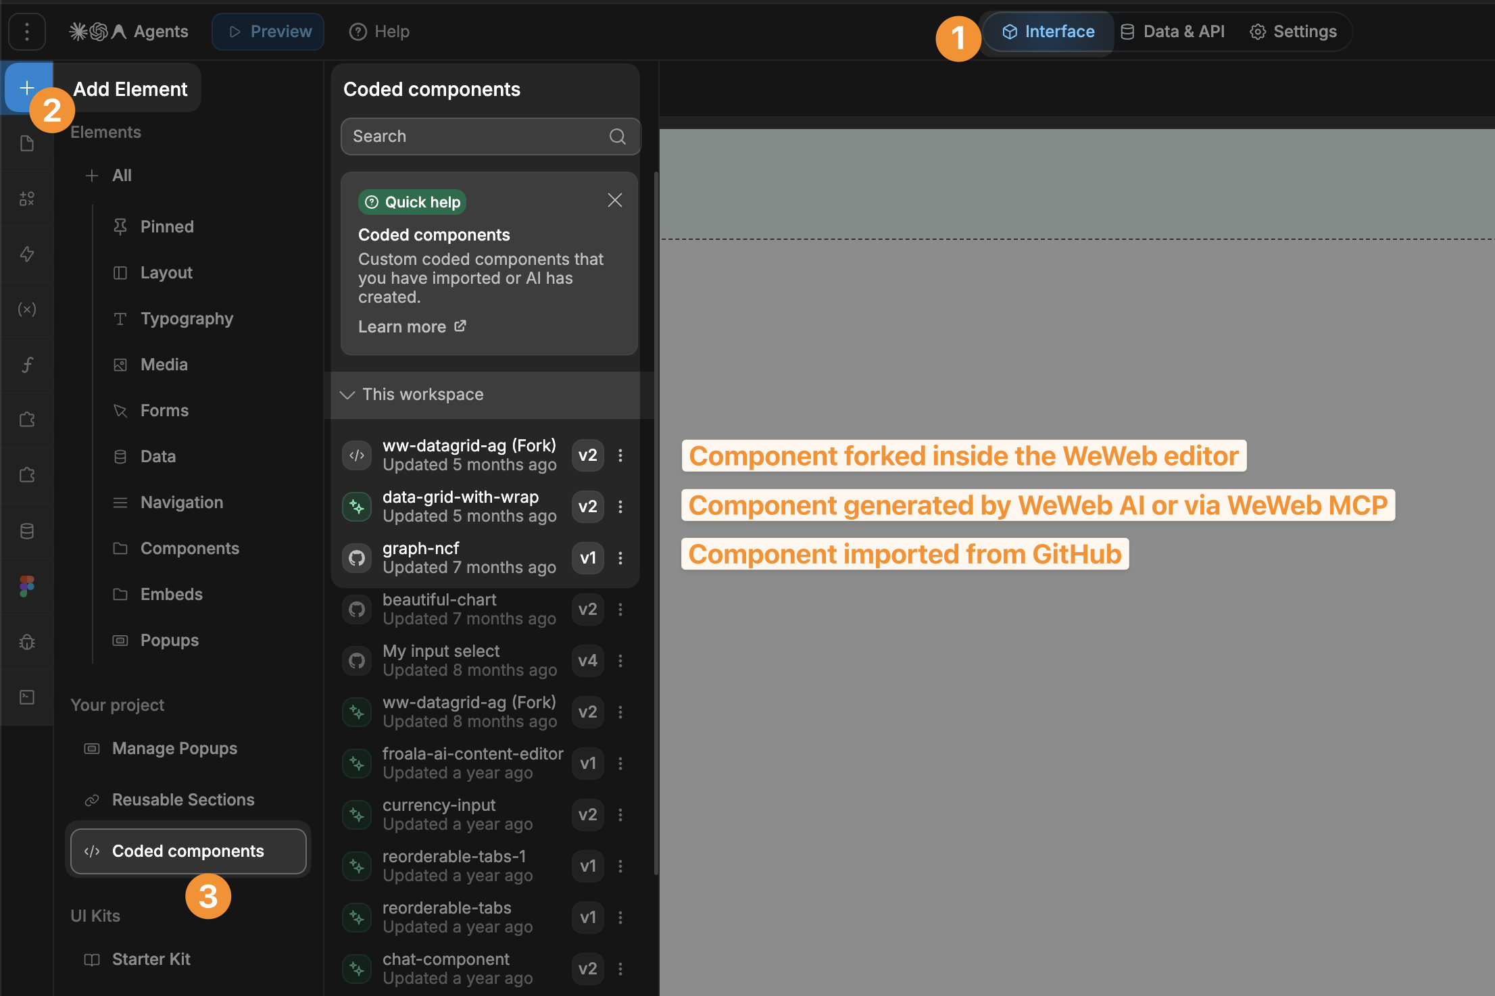
Task: Open options menu for data-grid-with-wrap
Action: 620,507
